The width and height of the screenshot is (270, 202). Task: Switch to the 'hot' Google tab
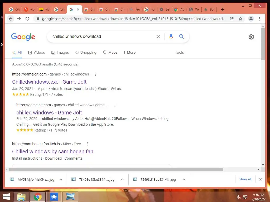coord(150,9)
